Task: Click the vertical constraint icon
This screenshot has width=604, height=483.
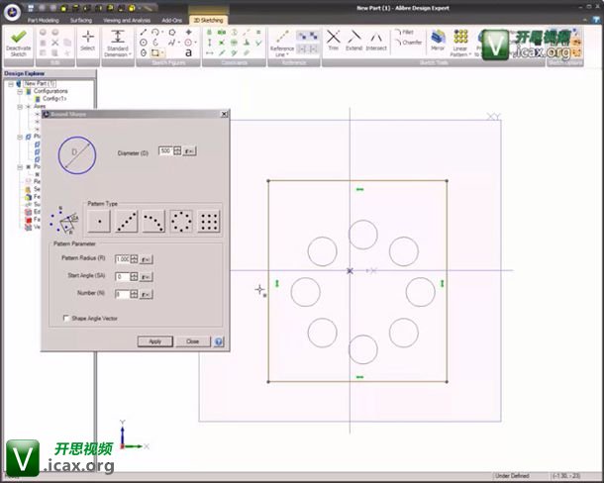Action: click(209, 43)
